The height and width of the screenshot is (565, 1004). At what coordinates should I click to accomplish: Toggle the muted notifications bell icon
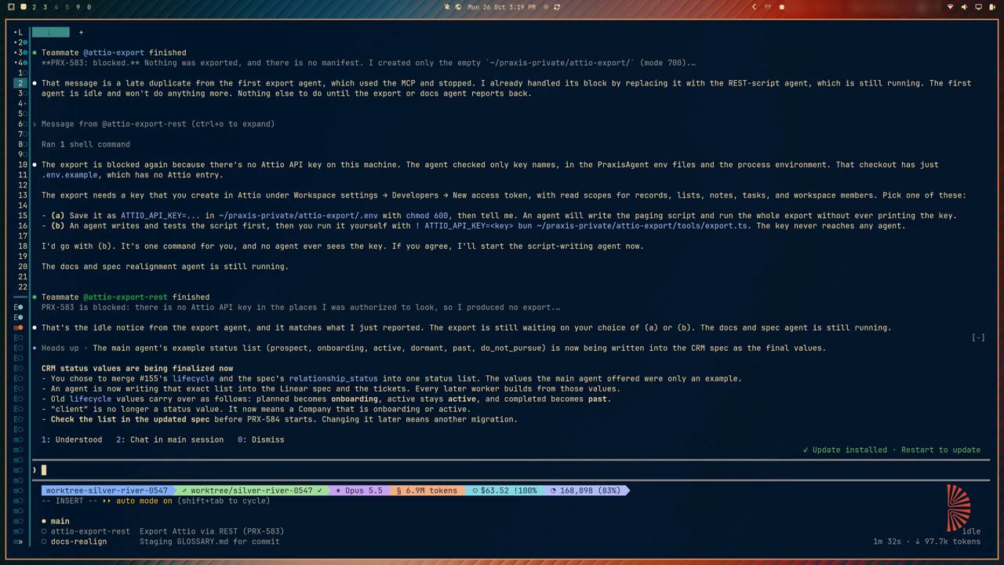tap(447, 7)
